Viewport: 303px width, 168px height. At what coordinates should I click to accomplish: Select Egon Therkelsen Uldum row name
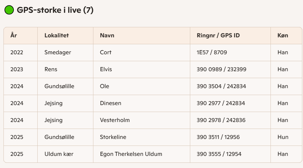(131, 154)
